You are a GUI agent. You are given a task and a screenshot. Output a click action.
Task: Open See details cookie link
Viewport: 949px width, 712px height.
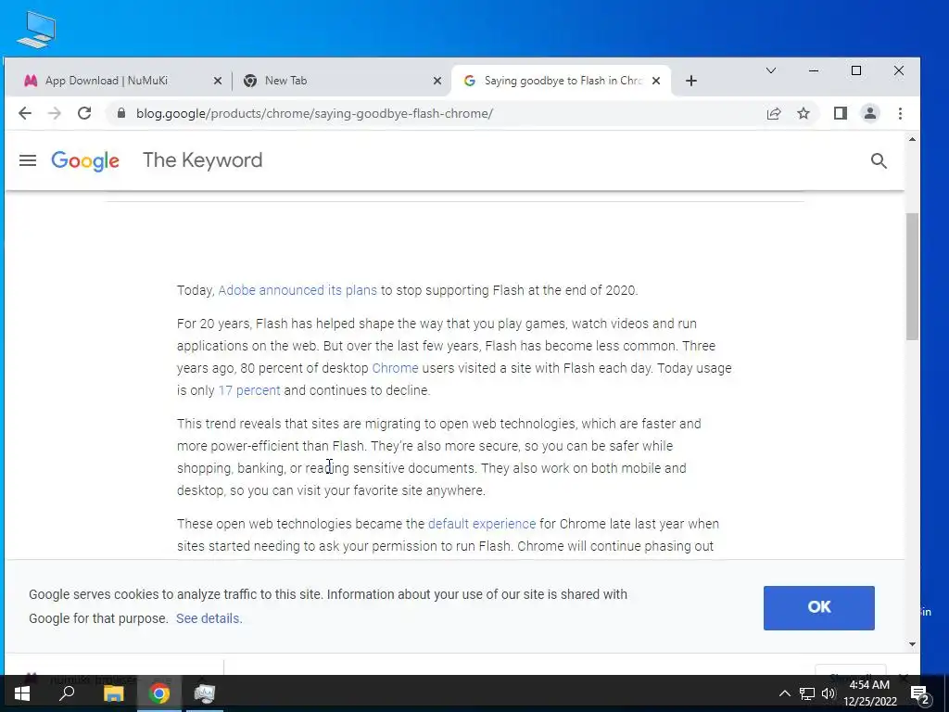(x=209, y=618)
